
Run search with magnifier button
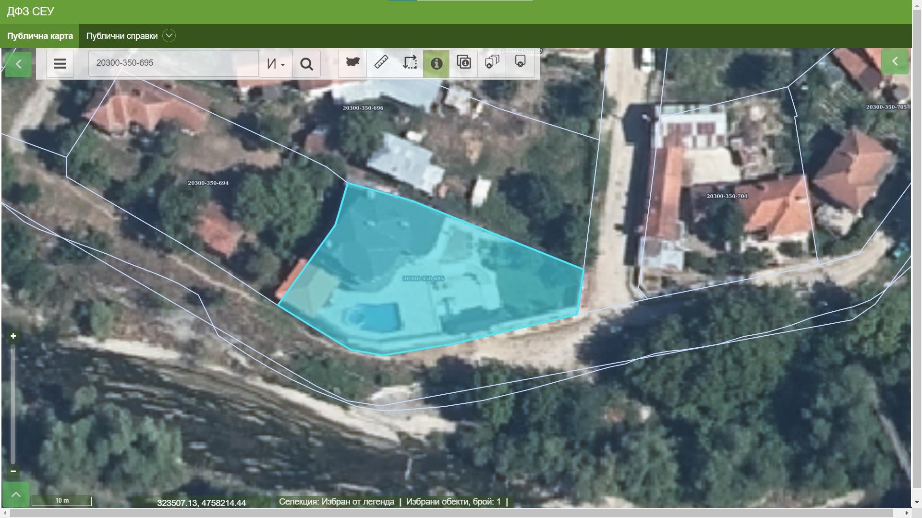[x=306, y=64]
